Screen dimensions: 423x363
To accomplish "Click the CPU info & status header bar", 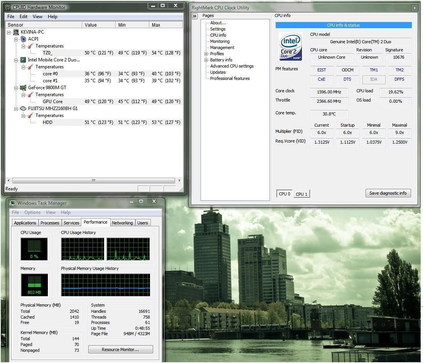I will coord(344,25).
